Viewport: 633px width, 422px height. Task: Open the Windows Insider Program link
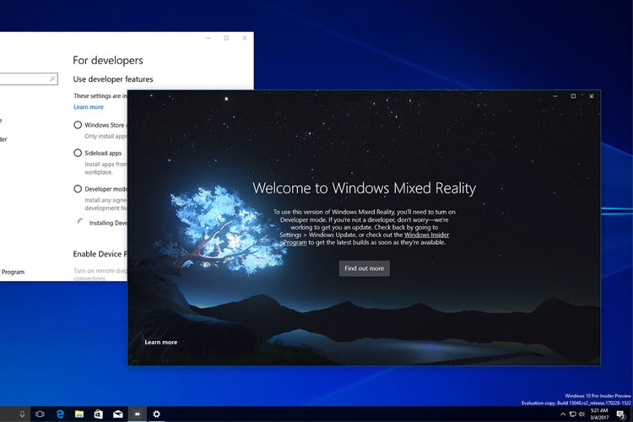[x=426, y=235]
